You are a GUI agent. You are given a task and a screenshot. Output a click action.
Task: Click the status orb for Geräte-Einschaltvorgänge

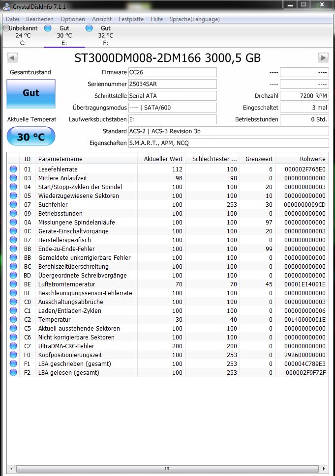[x=13, y=231]
